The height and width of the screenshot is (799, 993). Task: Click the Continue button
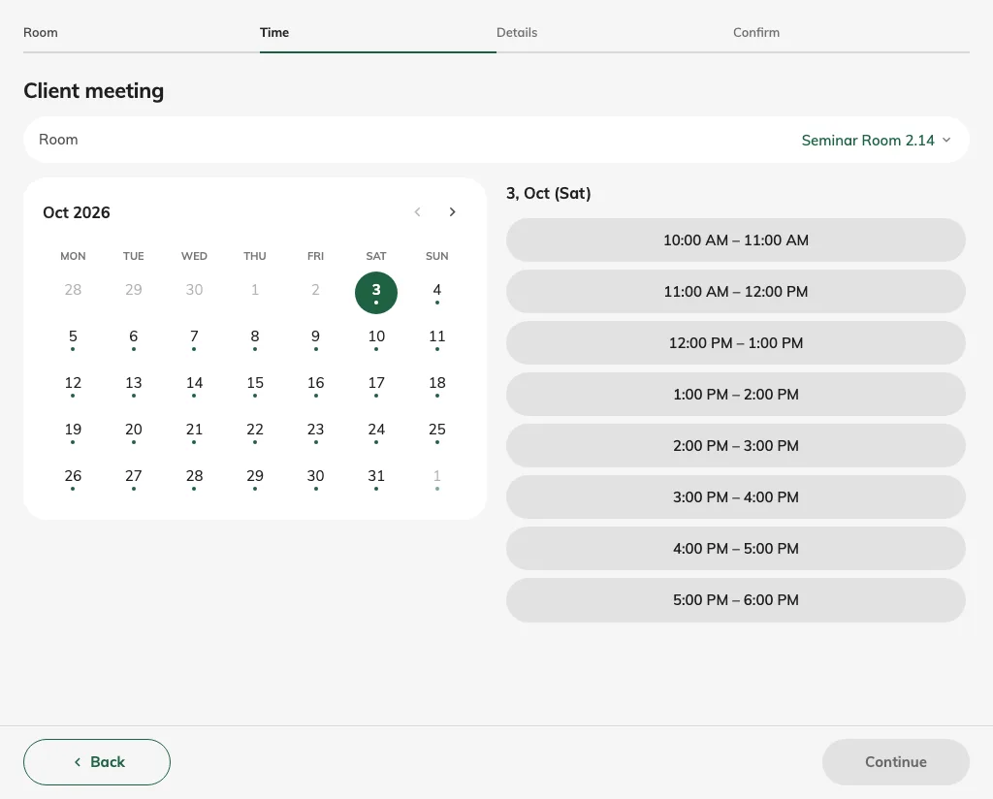coord(895,761)
